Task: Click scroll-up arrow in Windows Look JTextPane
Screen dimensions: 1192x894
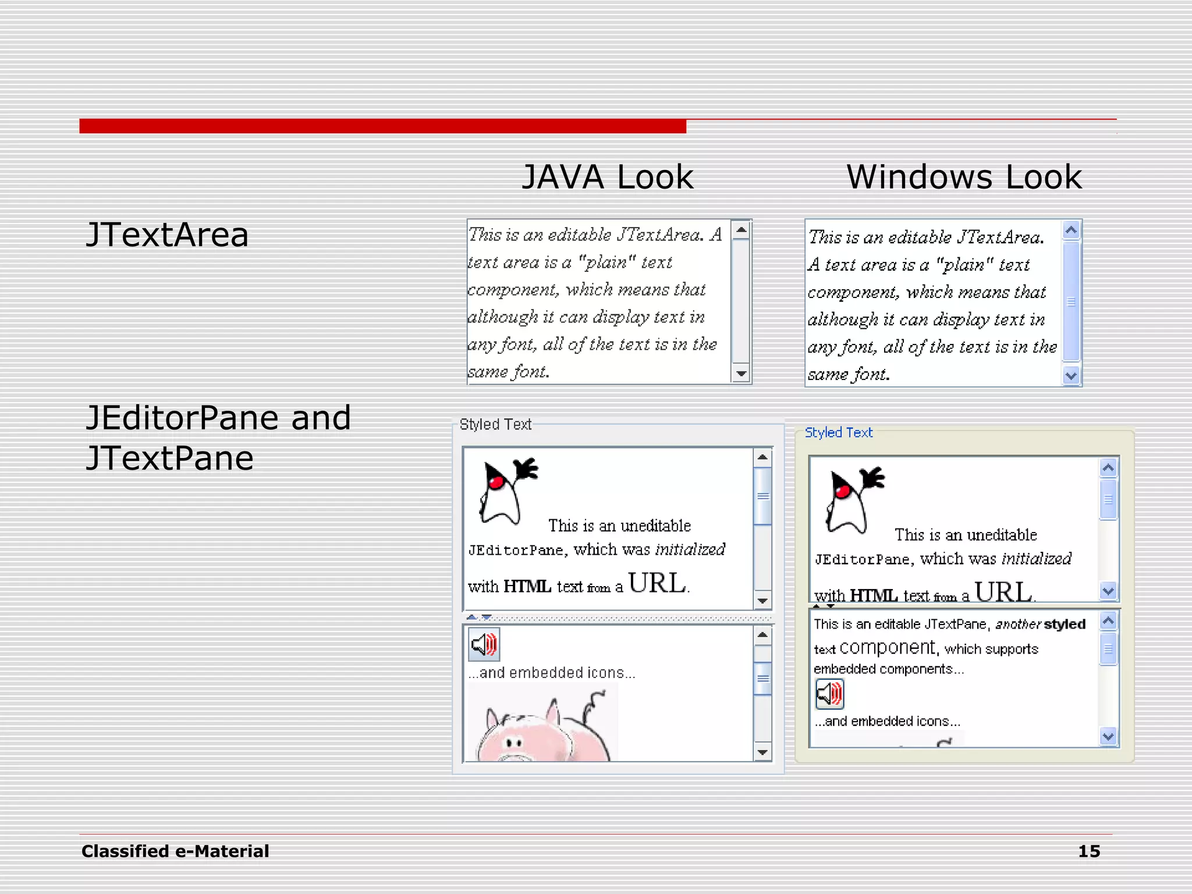Action: click(1108, 621)
